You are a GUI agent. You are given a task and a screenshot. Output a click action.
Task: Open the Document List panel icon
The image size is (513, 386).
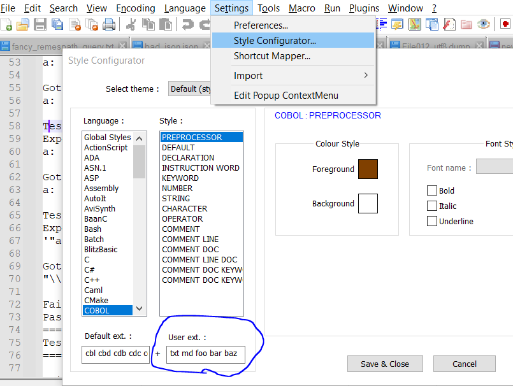click(432, 25)
